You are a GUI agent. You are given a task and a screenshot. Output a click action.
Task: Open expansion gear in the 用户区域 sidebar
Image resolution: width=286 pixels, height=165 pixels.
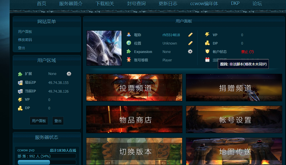point(69,74)
